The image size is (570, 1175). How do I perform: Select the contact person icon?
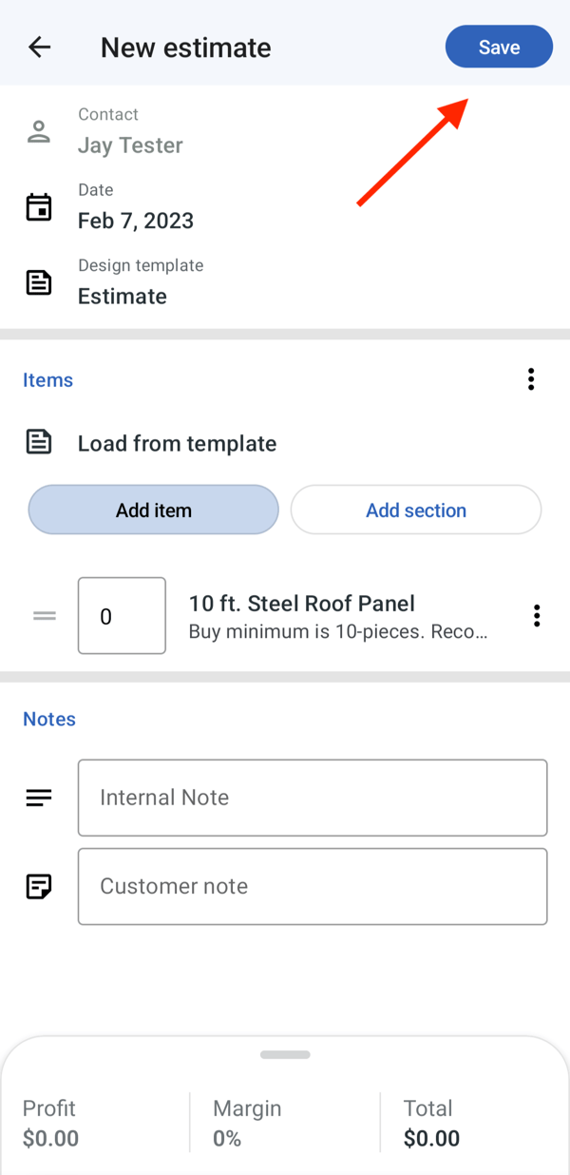[38, 130]
